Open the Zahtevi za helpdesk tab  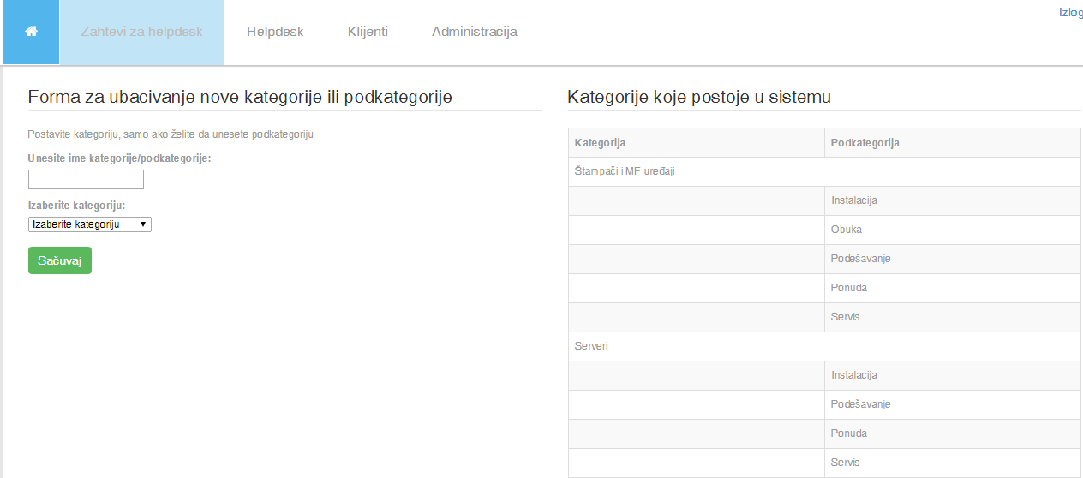coord(141,32)
